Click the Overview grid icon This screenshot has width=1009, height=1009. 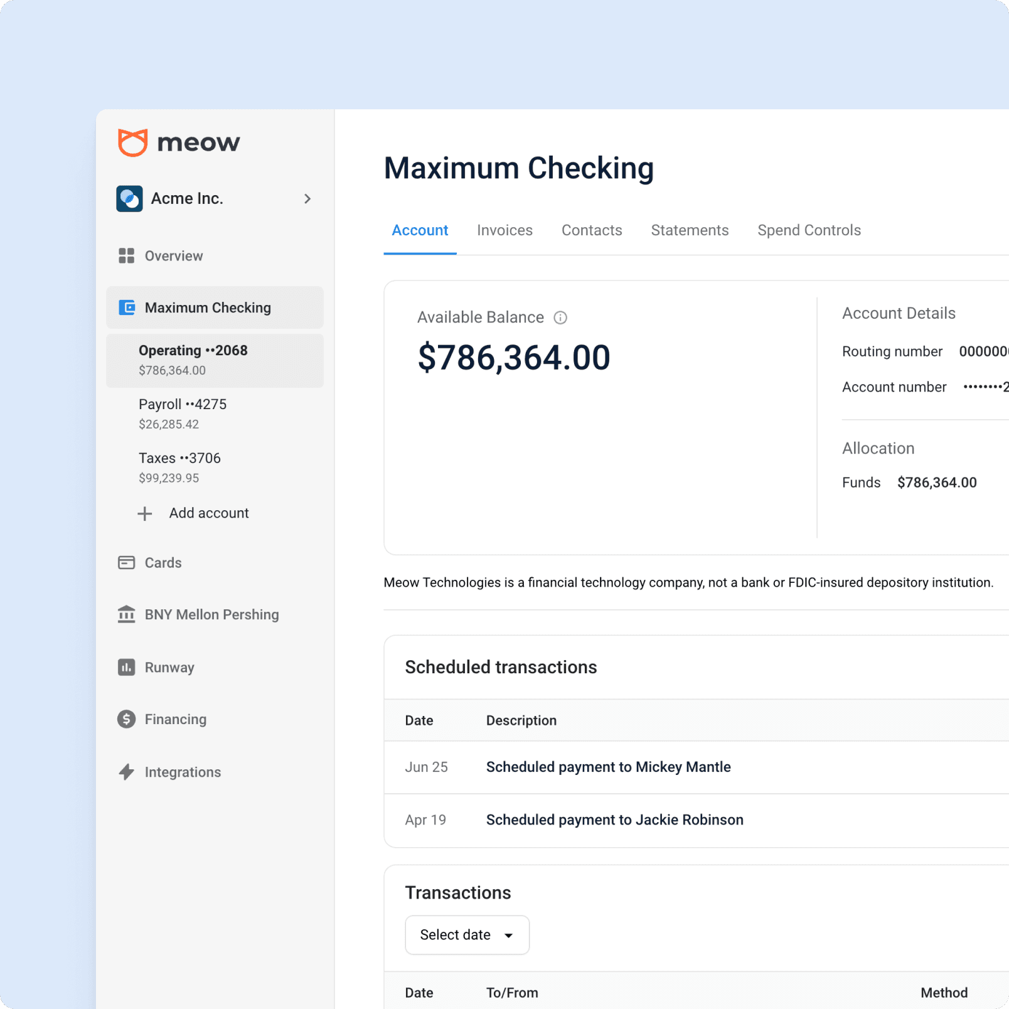tap(126, 255)
